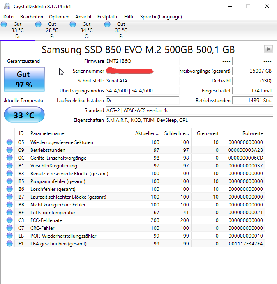Click status orb of ECC-Fehlerrate row
Screen dimensions: 277x284
pyautogui.click(x=9, y=220)
